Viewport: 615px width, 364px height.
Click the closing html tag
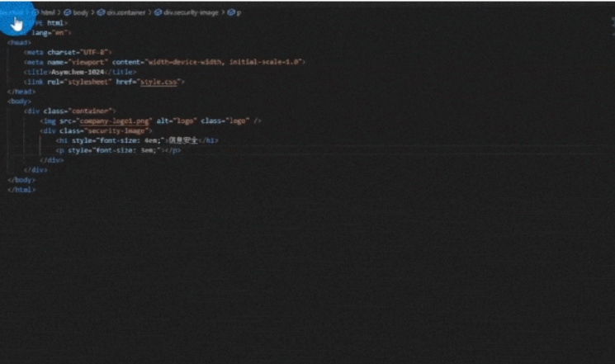[21, 189]
